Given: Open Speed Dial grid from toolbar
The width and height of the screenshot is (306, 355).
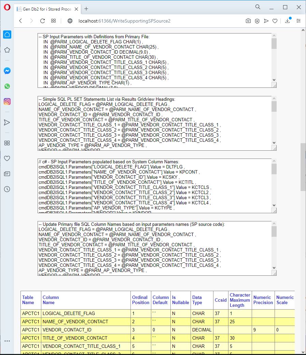Looking at the screenshot, I should 53,21.
